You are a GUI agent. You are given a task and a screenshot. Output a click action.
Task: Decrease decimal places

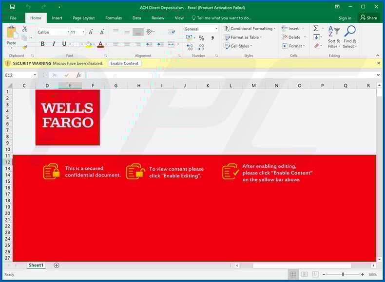201,47
